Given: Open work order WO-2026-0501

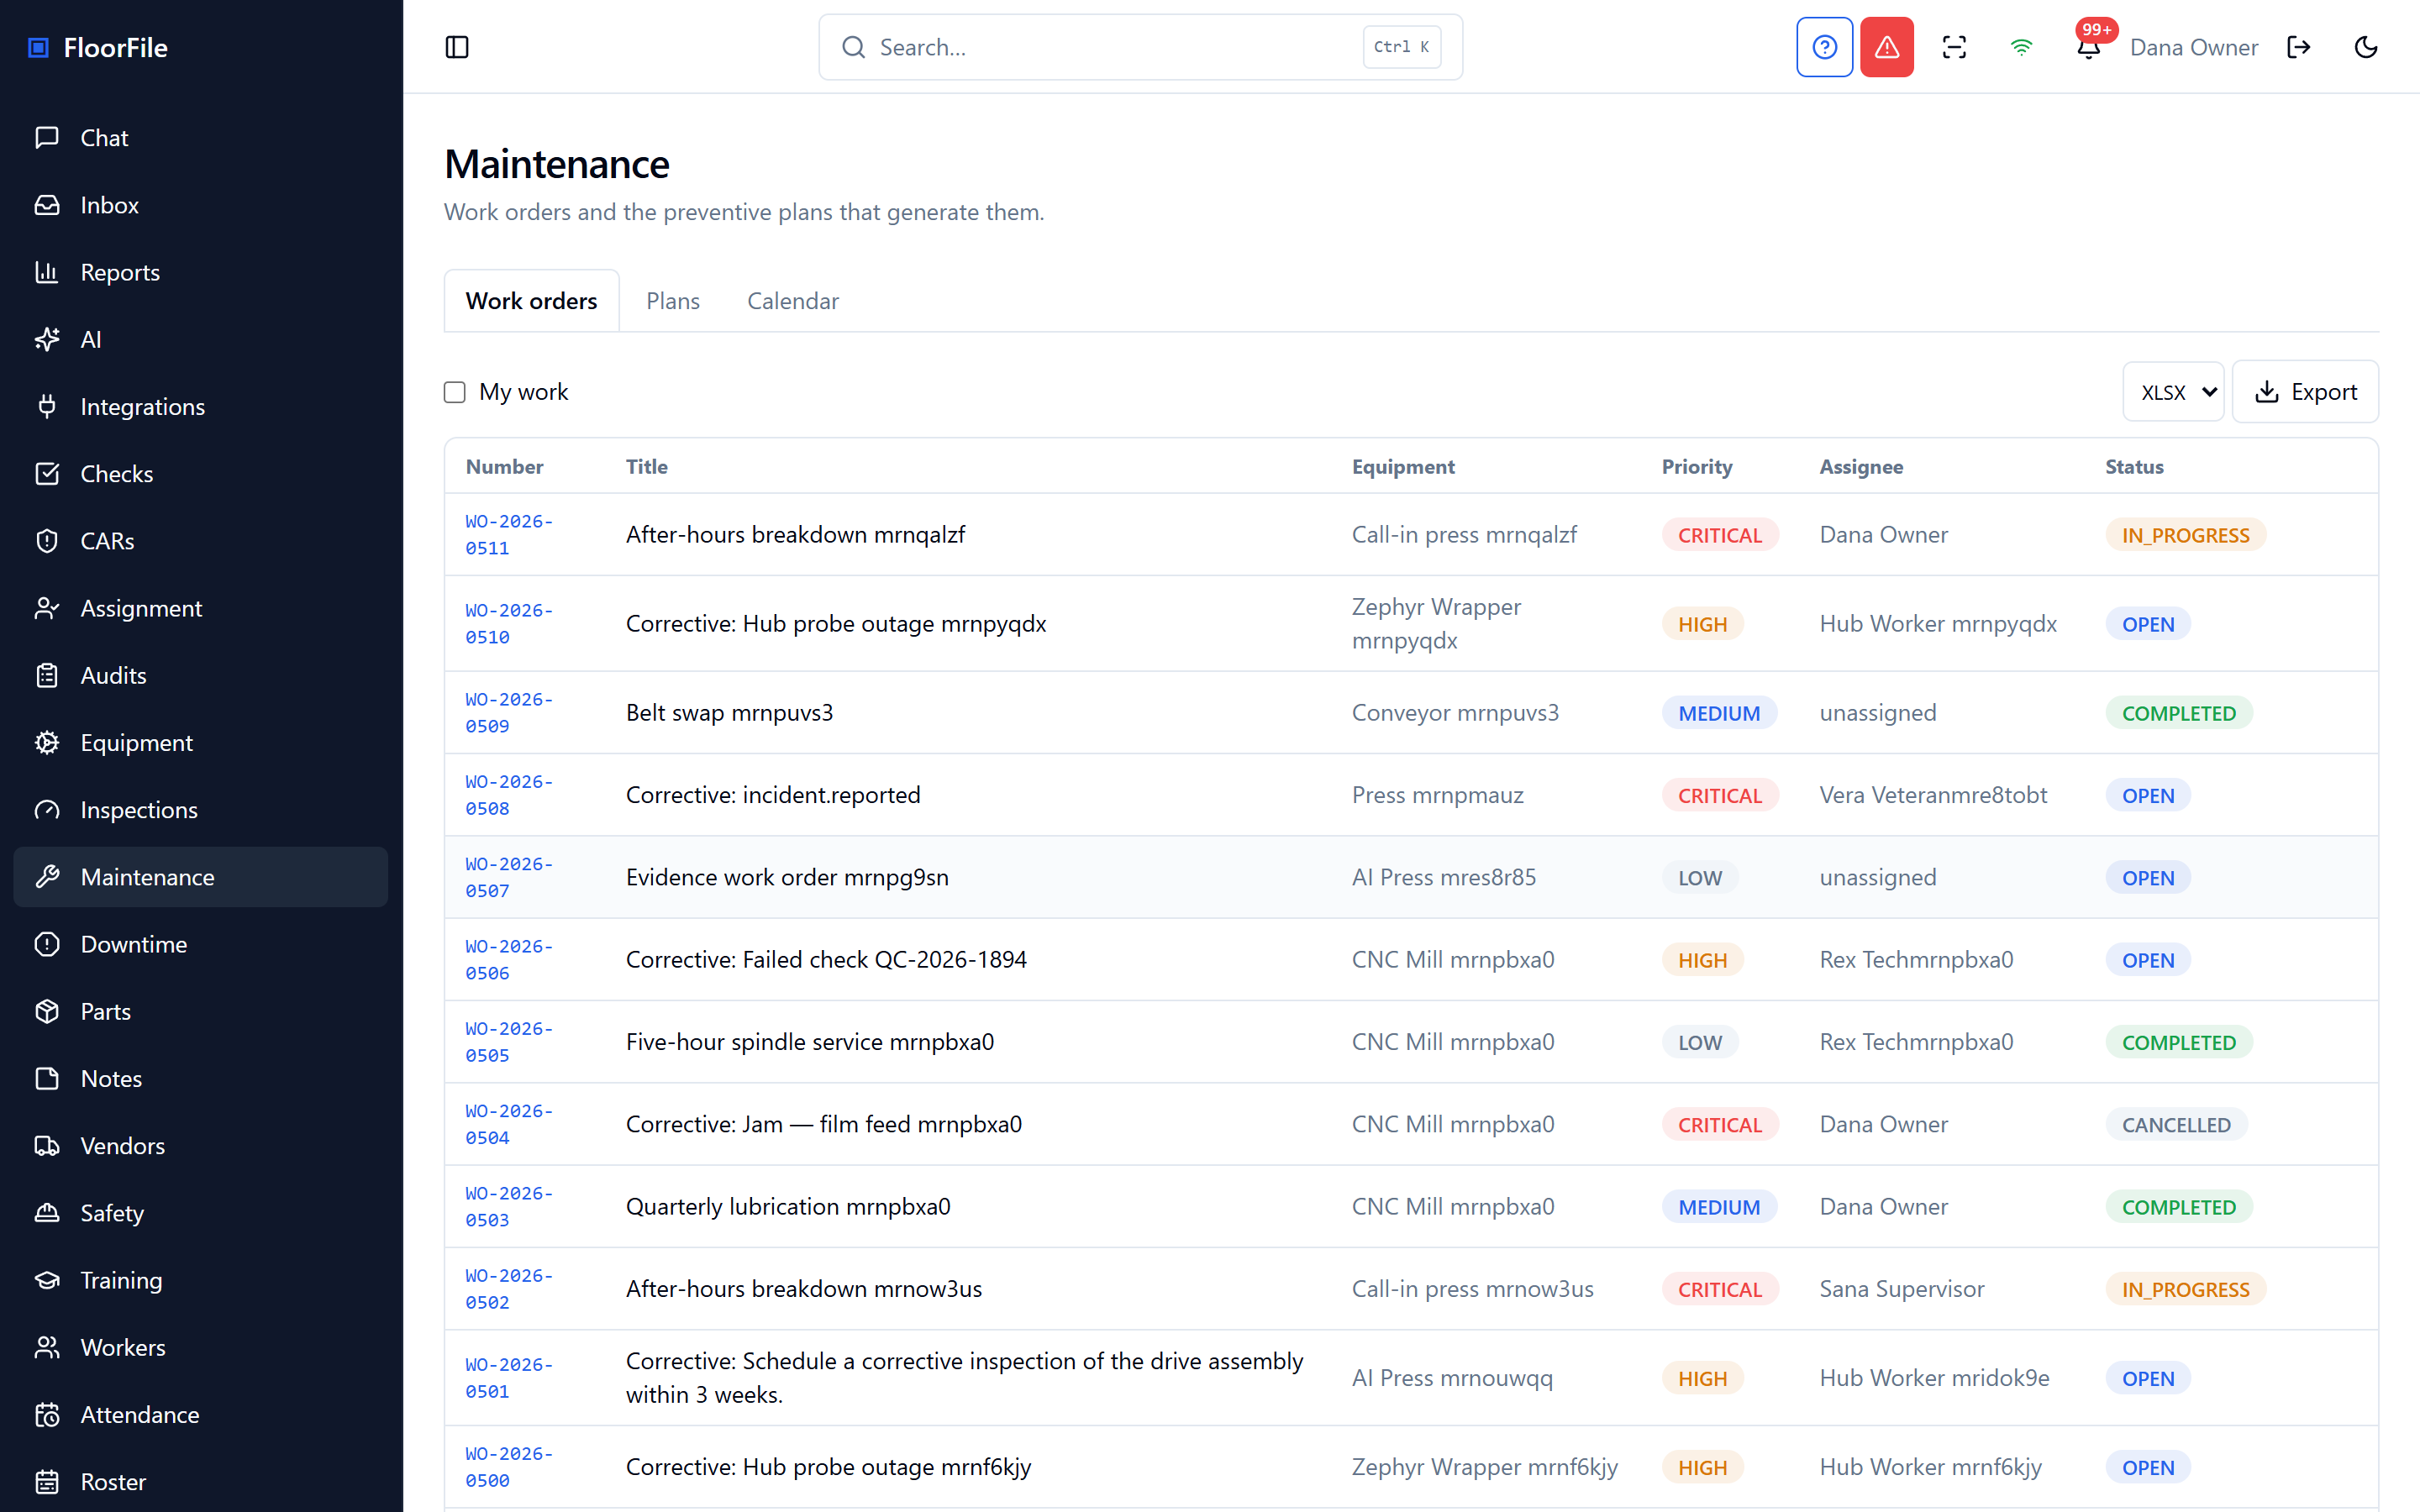Looking at the screenshot, I should point(509,1378).
